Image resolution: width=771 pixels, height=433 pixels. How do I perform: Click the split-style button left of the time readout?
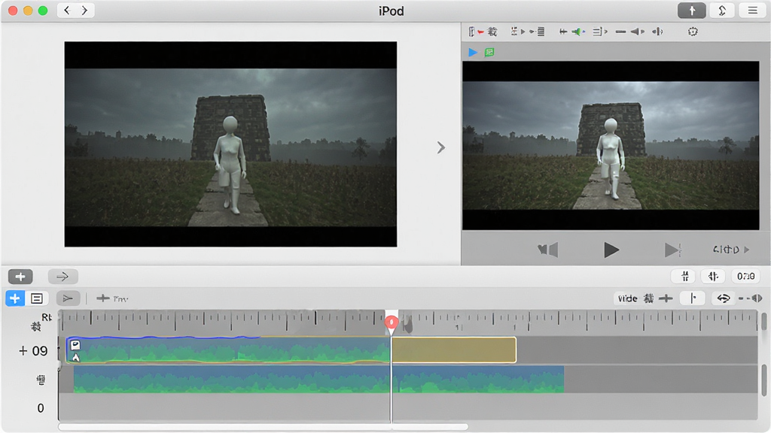coord(713,277)
